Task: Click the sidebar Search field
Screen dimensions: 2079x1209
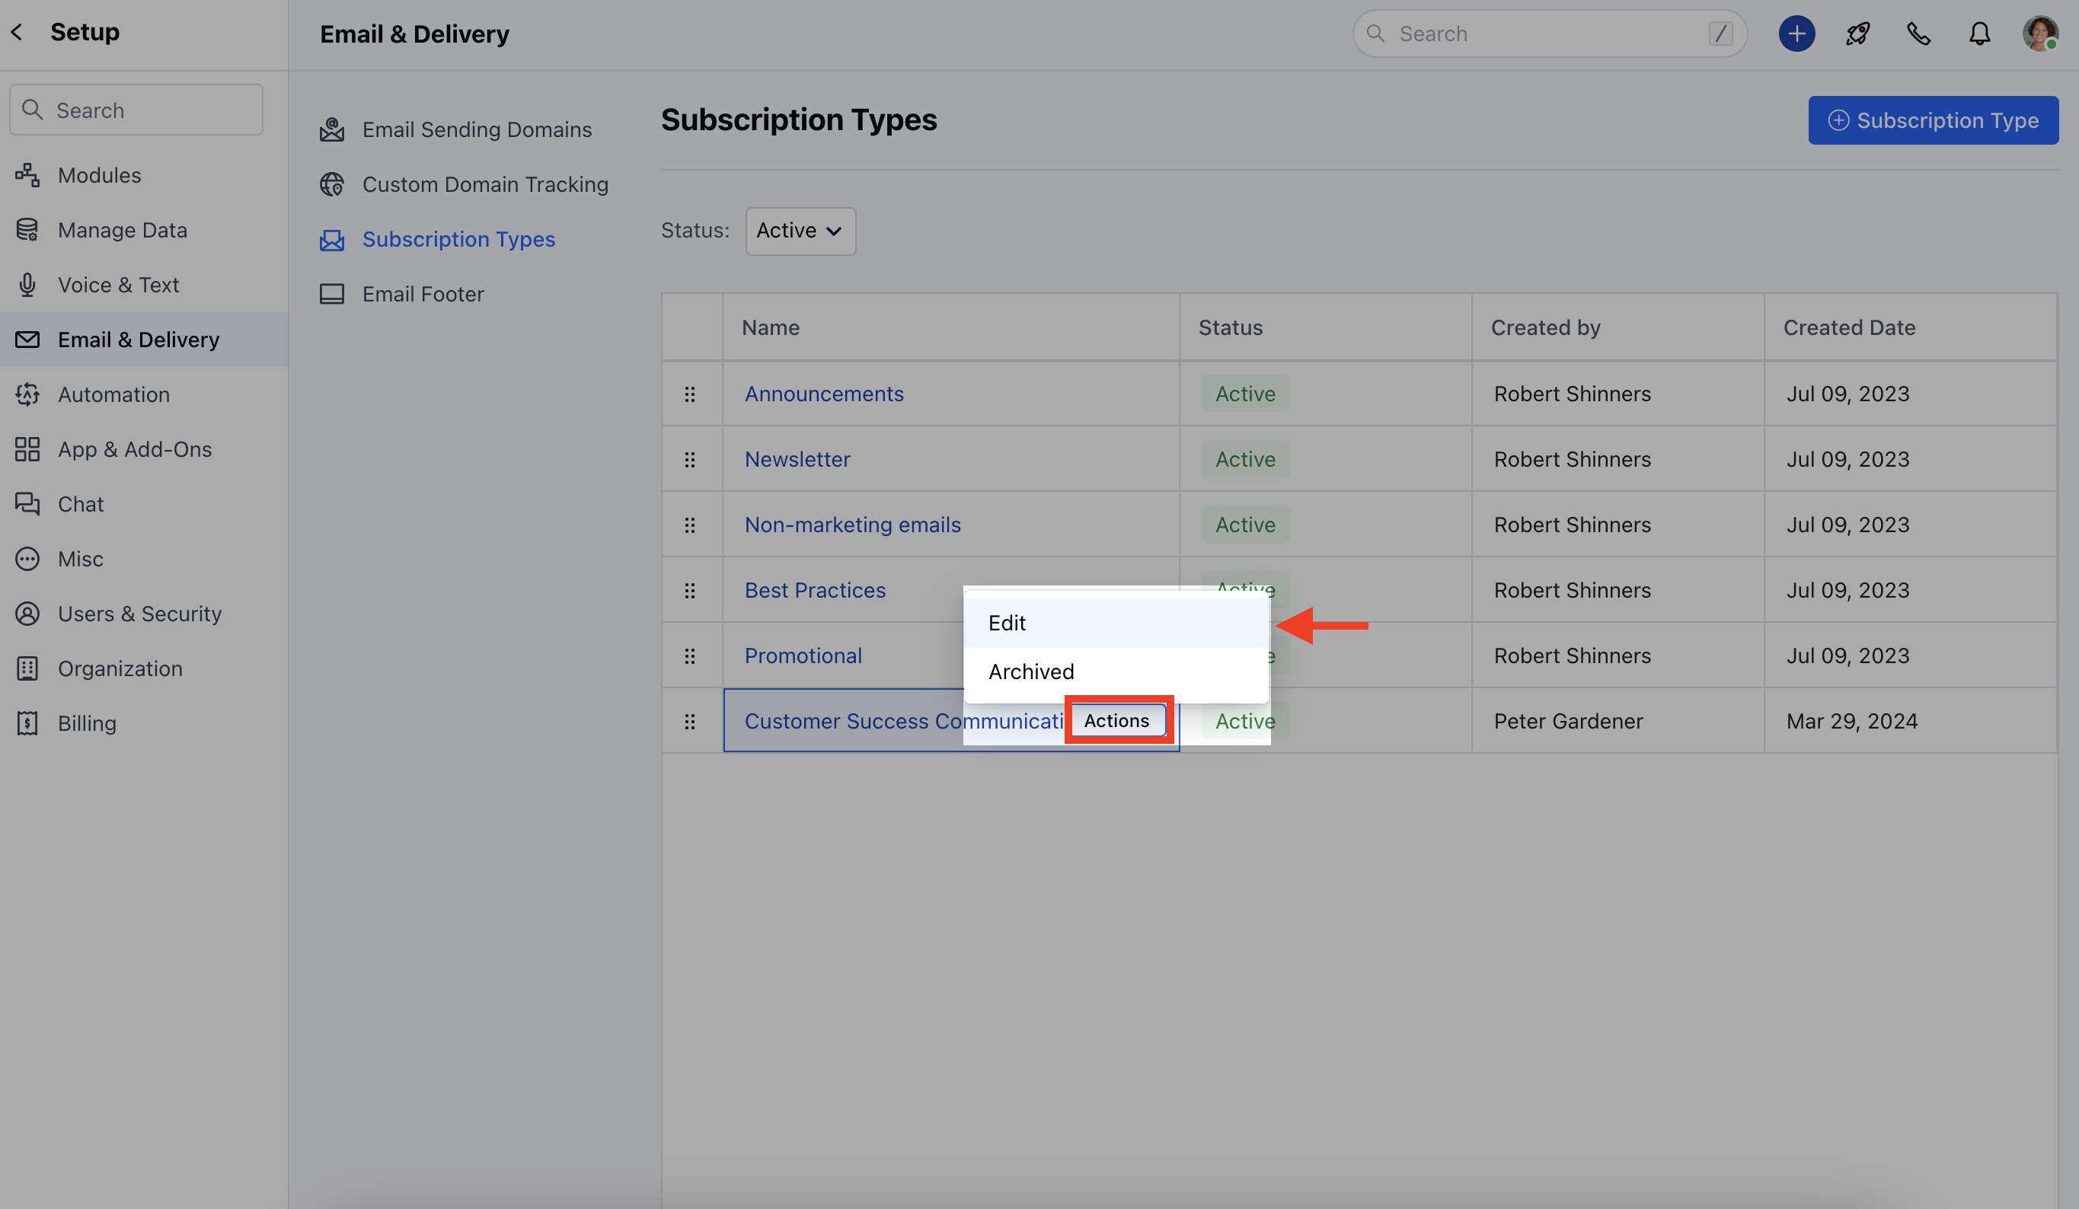Action: coord(136,110)
